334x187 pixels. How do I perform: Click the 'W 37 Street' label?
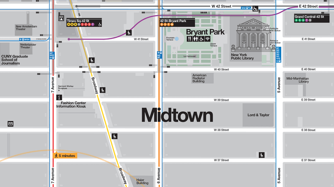click(221, 160)
